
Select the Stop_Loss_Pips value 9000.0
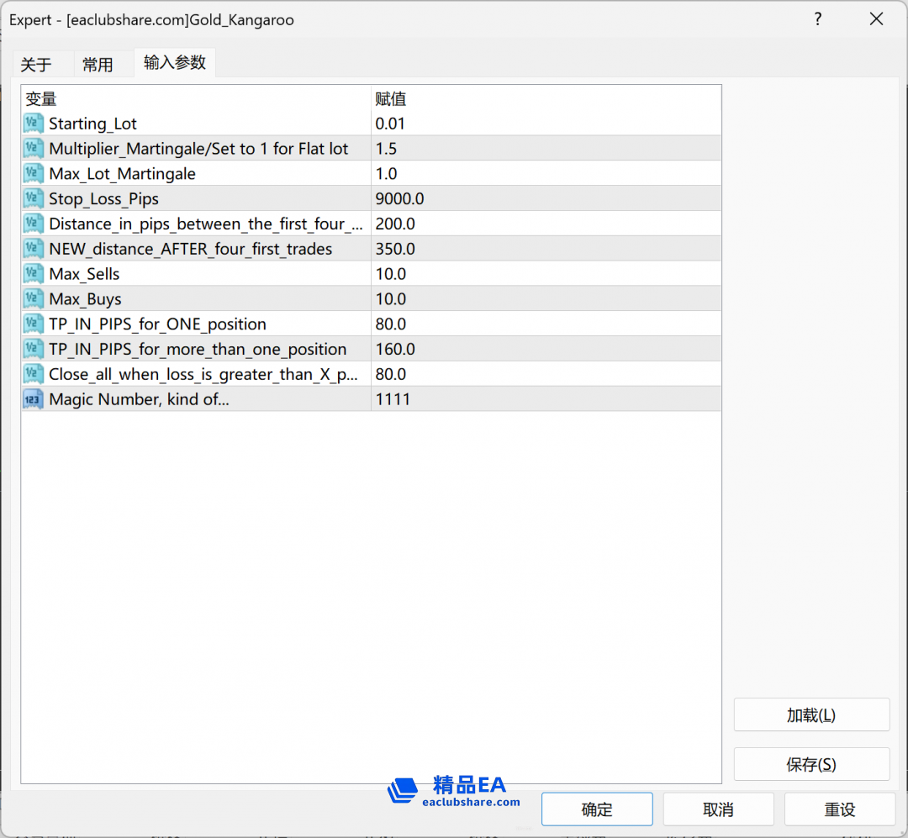(x=399, y=199)
